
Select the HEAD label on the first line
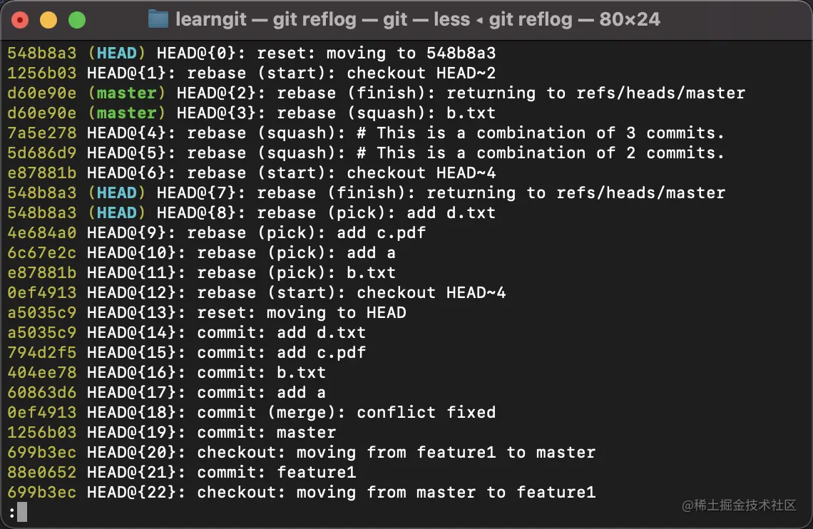tap(116, 53)
